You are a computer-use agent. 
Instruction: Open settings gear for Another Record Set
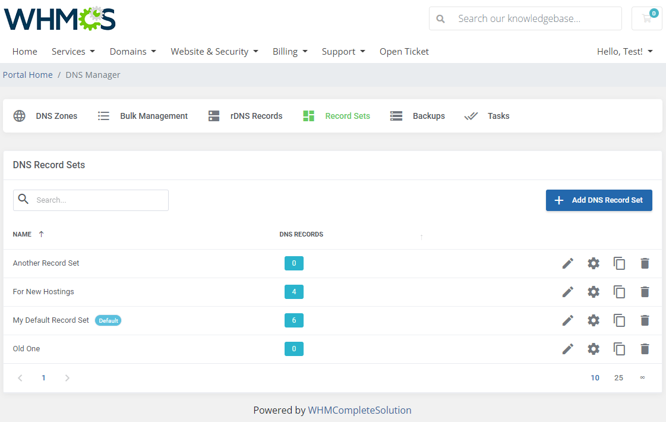tap(594, 263)
